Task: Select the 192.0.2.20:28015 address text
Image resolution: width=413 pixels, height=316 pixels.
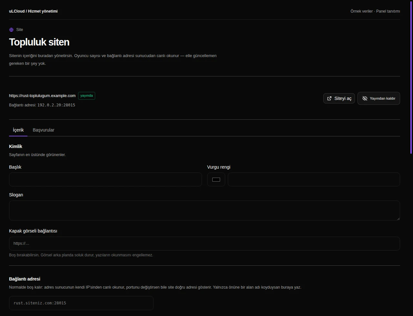Action: (x=56, y=105)
